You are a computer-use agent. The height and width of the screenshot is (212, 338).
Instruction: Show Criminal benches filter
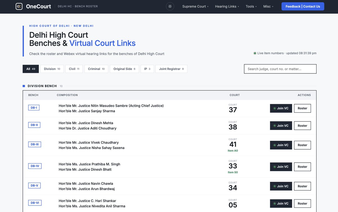point(96,69)
